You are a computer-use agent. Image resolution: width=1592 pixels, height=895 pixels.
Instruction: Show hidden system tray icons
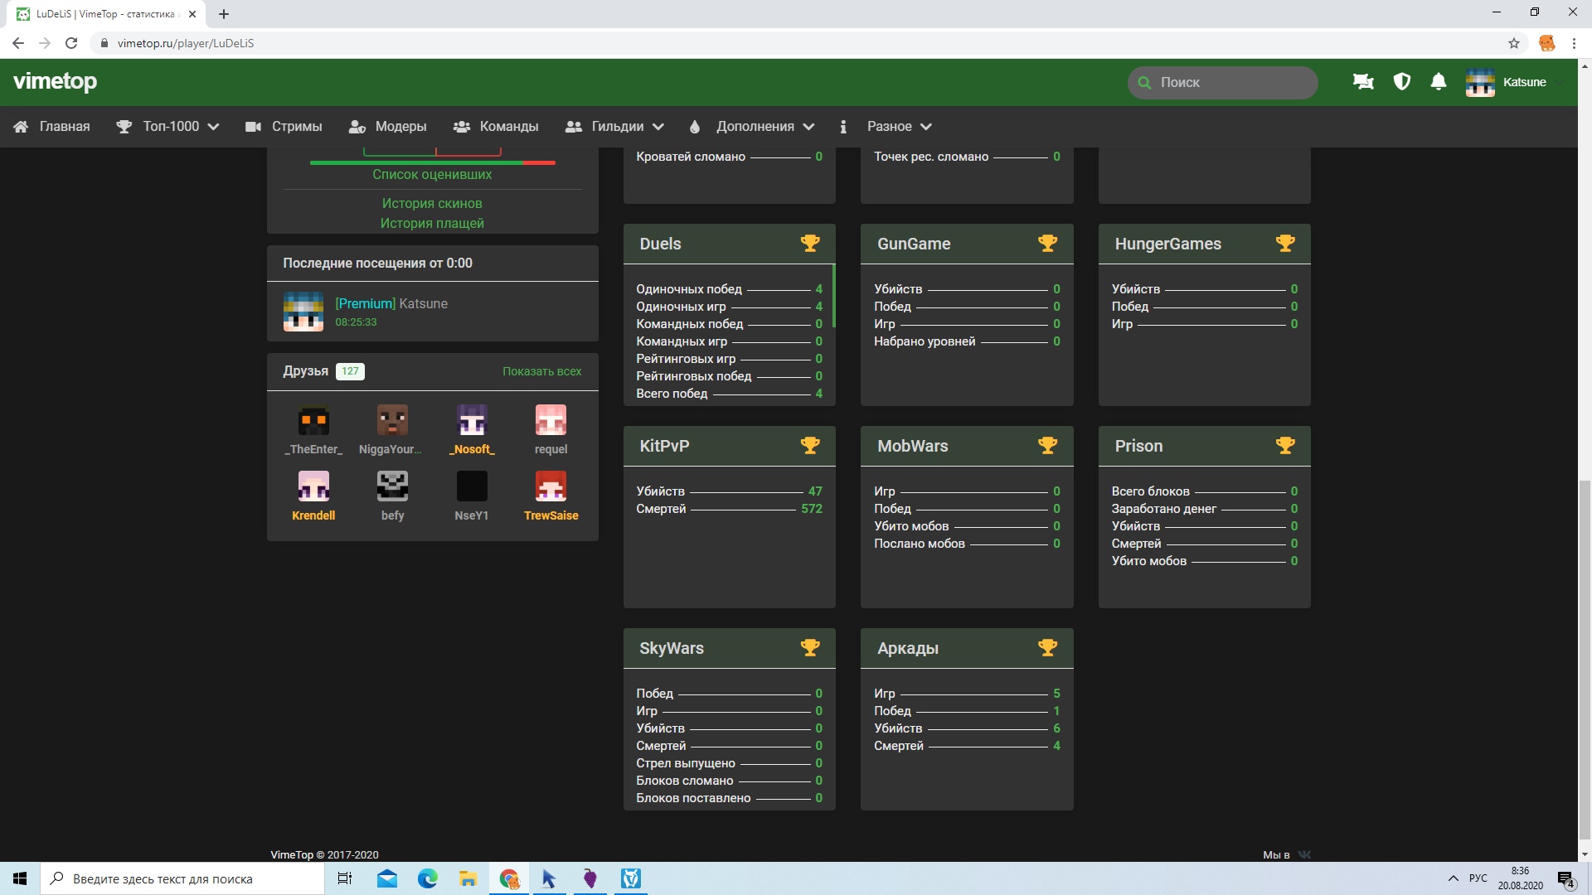(1453, 878)
